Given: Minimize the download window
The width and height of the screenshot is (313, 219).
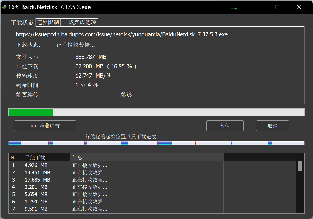Looking at the screenshot, I should click(x=256, y=7).
